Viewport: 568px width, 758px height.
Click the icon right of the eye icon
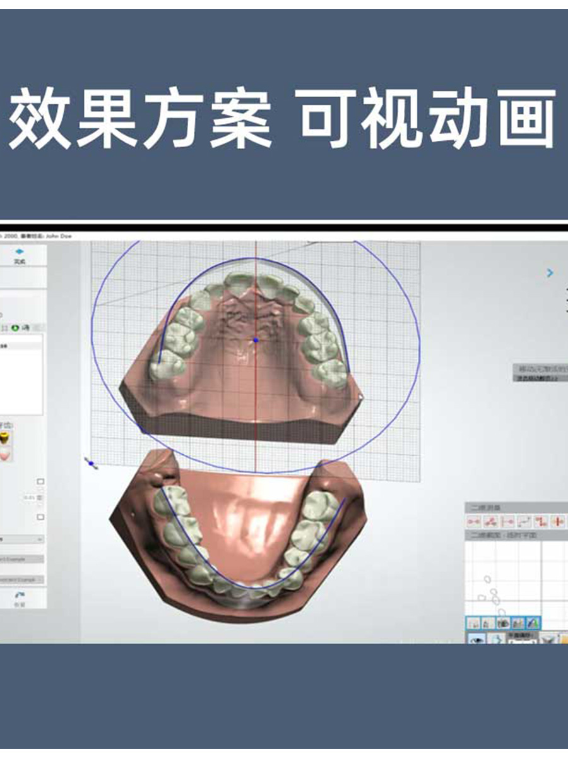[x=497, y=639]
